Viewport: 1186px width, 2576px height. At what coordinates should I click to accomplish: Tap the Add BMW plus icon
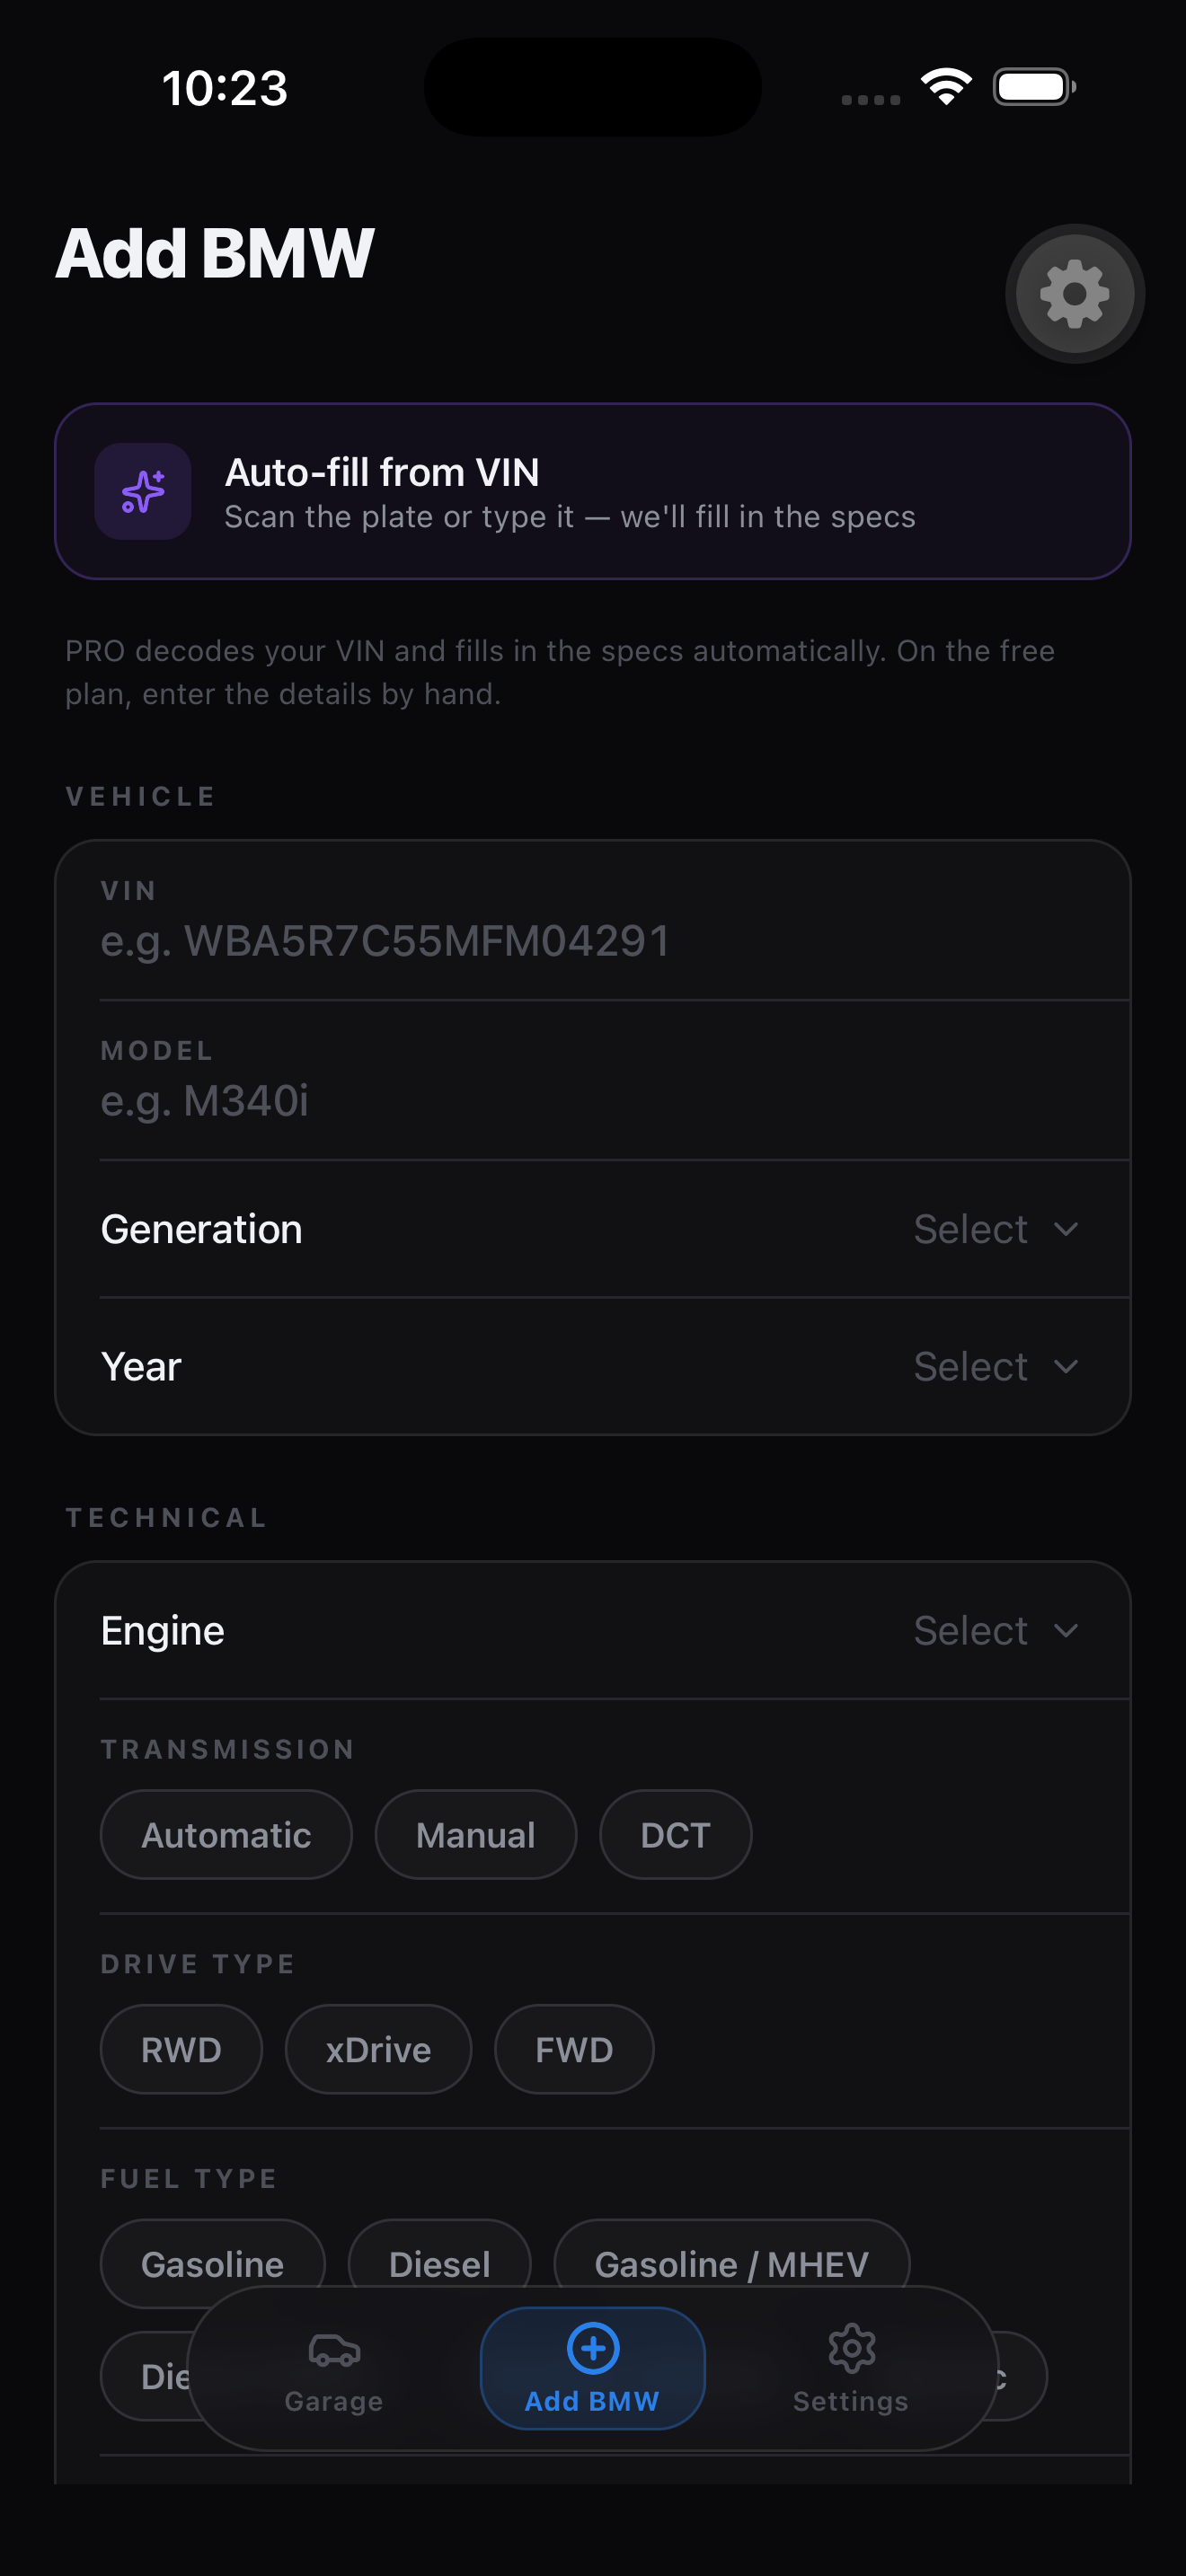point(593,2347)
